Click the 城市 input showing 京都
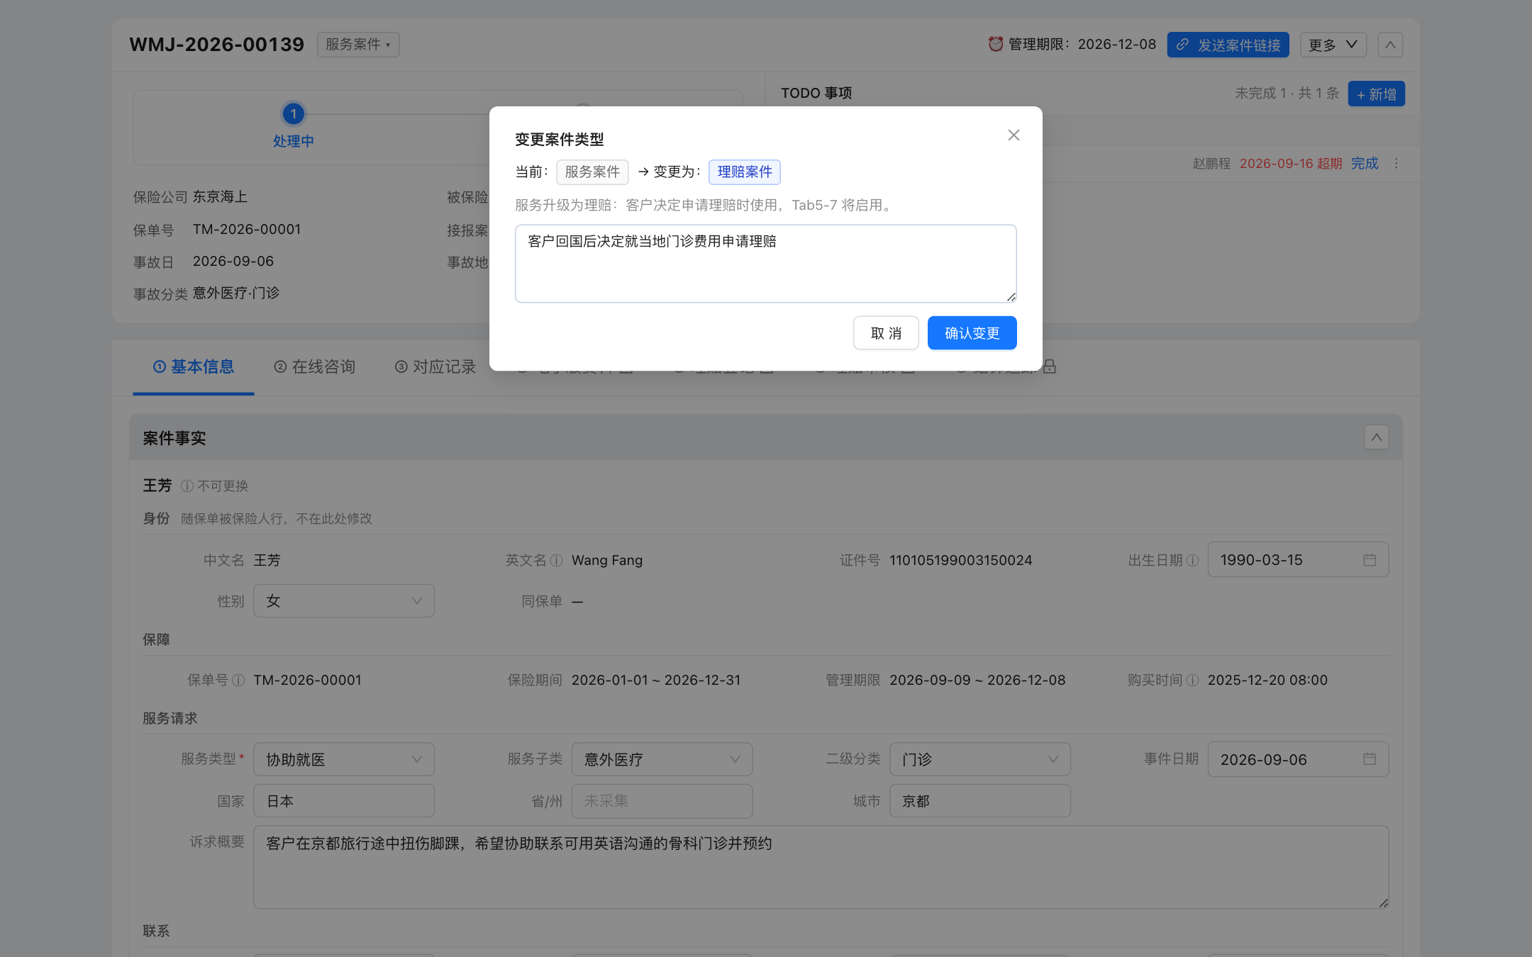This screenshot has width=1532, height=957. (x=979, y=801)
